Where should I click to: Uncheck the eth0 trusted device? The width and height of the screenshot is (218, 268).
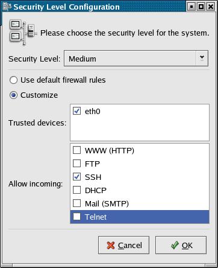[76, 111]
